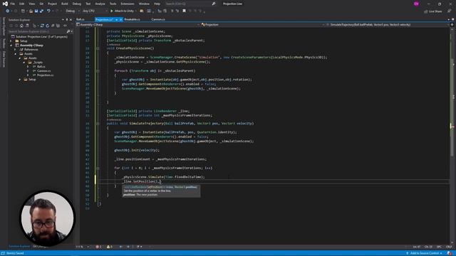Image resolution: width=456 pixels, height=256 pixels.
Task: Click the Open File toolbar icon
Action: (31, 11)
